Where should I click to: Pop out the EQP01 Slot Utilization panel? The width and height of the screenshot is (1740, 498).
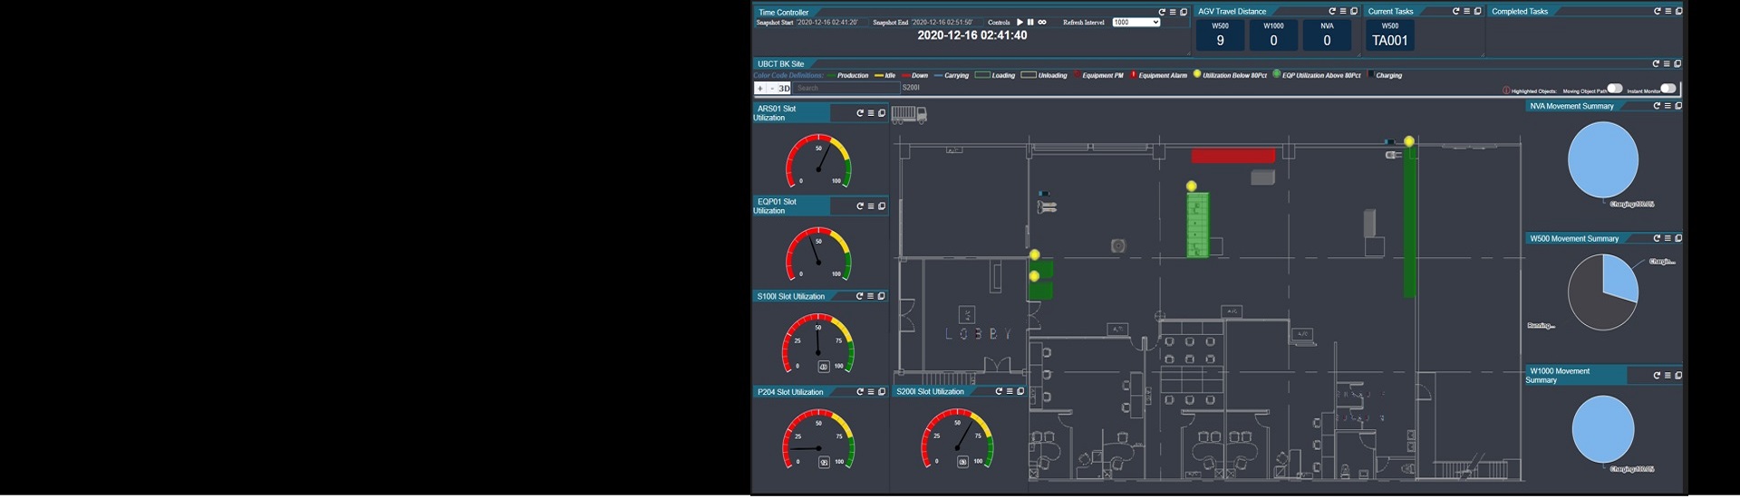[x=882, y=206]
